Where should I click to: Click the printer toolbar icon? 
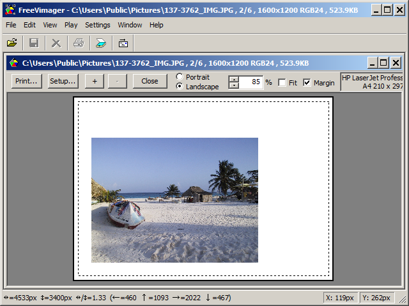[x=79, y=43]
